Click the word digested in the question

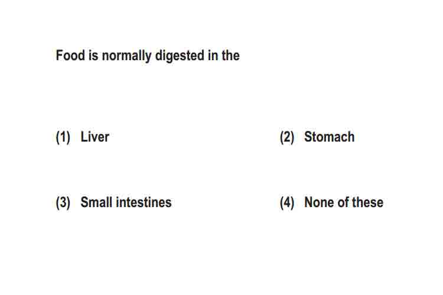click(180, 56)
